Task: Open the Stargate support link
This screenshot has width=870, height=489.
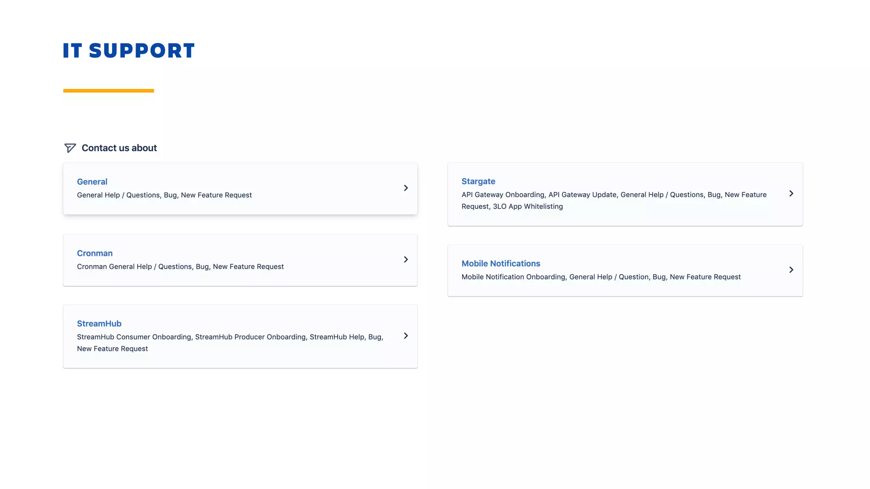Action: pos(478,181)
